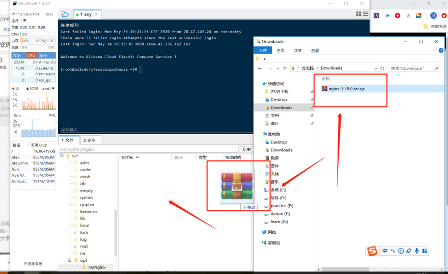The width and height of the screenshot is (448, 274).
Task: Open the FinalShell connection manager folder icon
Action: coord(65,14)
